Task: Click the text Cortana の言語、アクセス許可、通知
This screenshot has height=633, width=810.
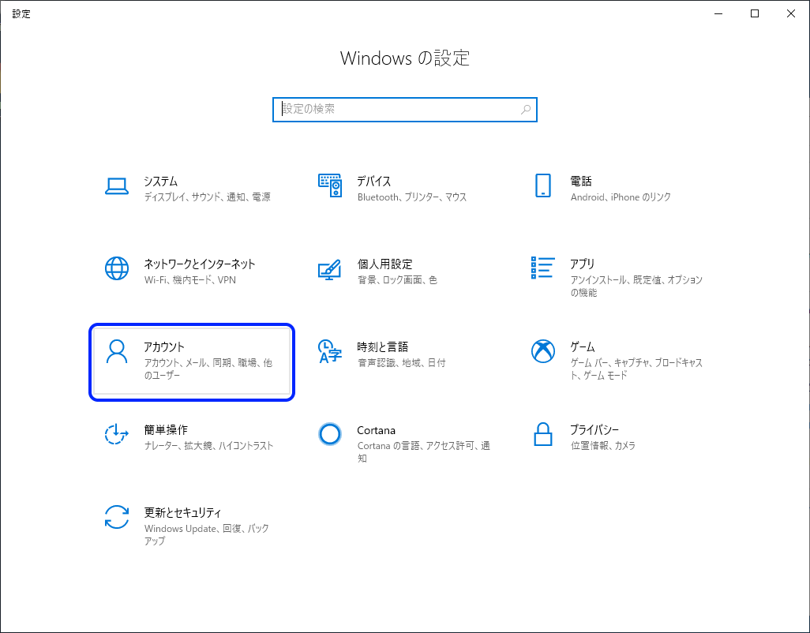Action: click(x=424, y=451)
